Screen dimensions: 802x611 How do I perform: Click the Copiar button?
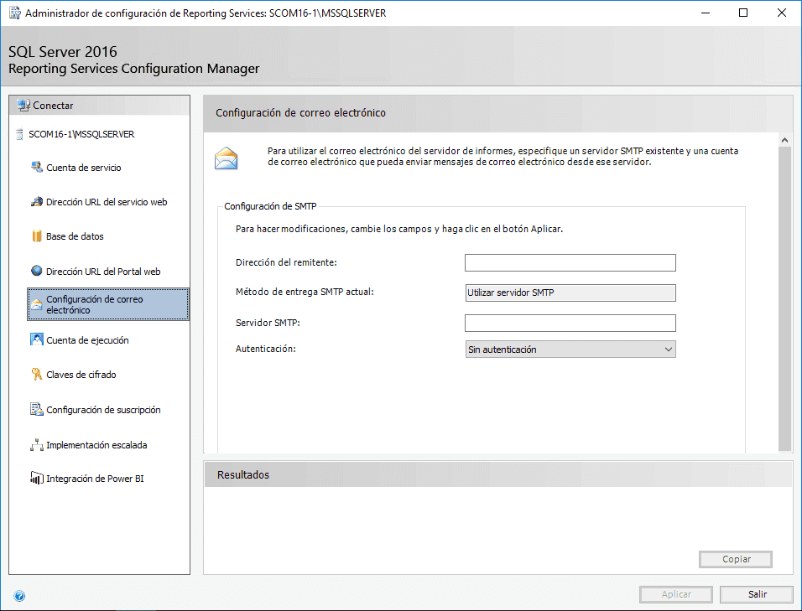pyautogui.click(x=736, y=559)
